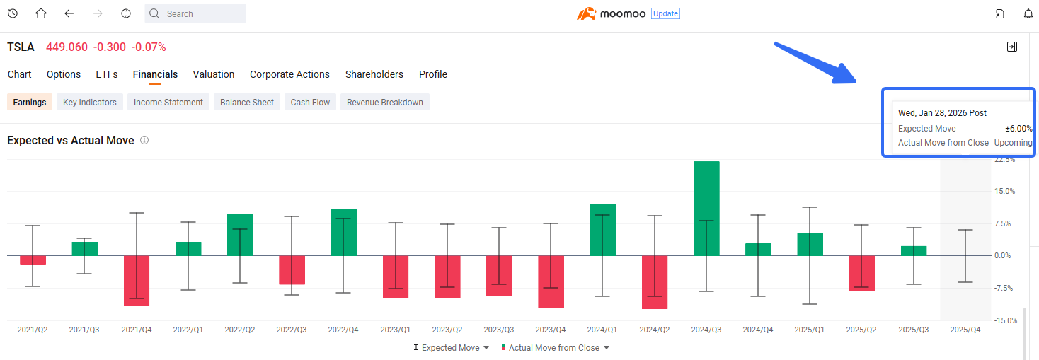The height and width of the screenshot is (360, 1039).
Task: Click the 2025/Q4 axis label
Action: click(x=965, y=330)
